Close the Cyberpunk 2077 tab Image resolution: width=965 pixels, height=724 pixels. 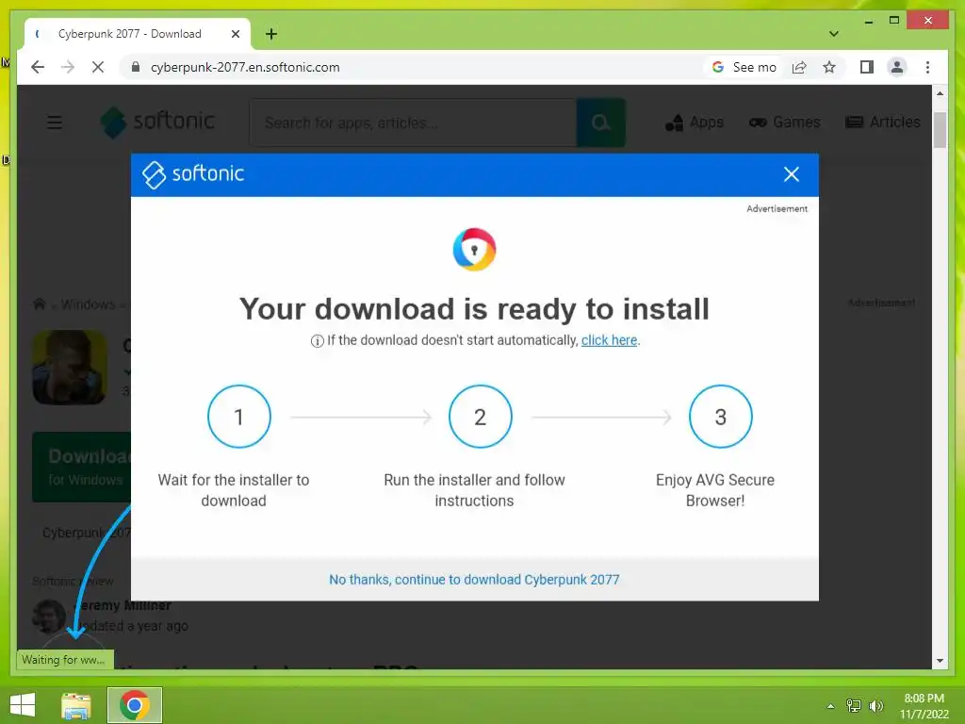pos(235,34)
